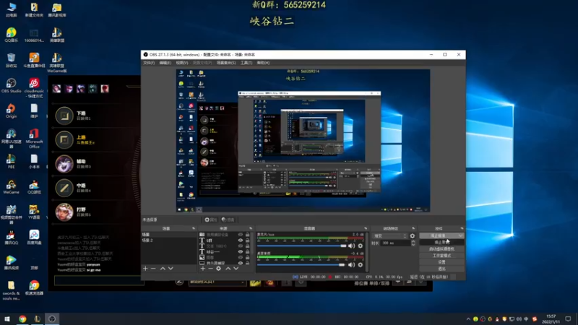Open WeGame desktop icon
The image size is (578, 325).
coord(11,187)
